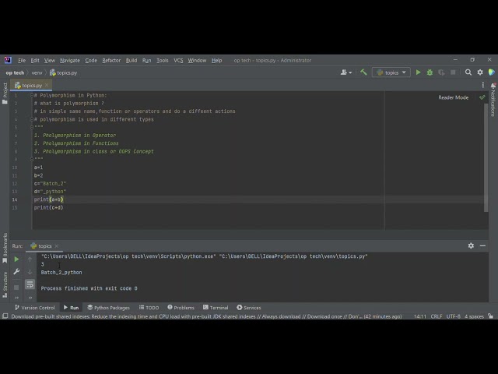
Task: Click the colorful plugin icon at top right
Action: pos(491,72)
